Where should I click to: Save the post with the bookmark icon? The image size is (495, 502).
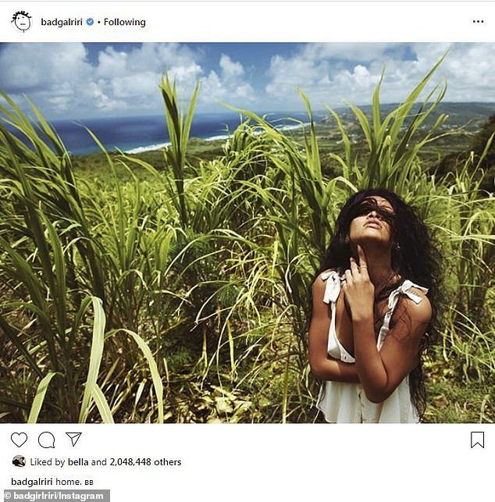tap(476, 440)
